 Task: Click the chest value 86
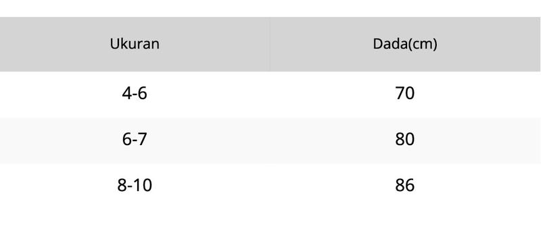click(404, 186)
